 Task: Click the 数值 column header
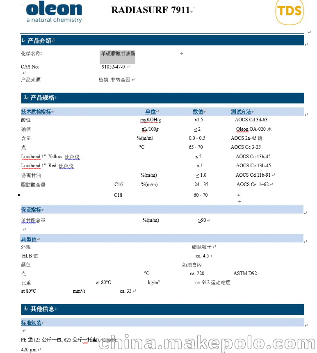[198, 112]
